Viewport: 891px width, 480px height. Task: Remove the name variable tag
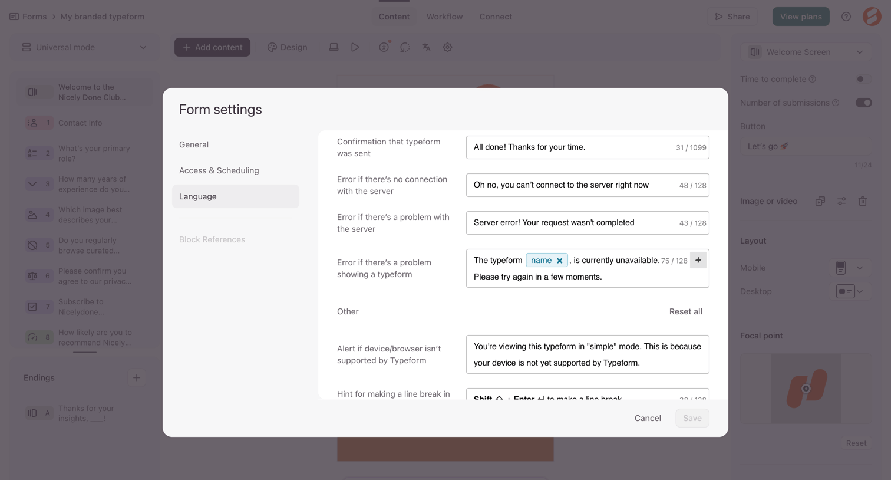coord(560,261)
